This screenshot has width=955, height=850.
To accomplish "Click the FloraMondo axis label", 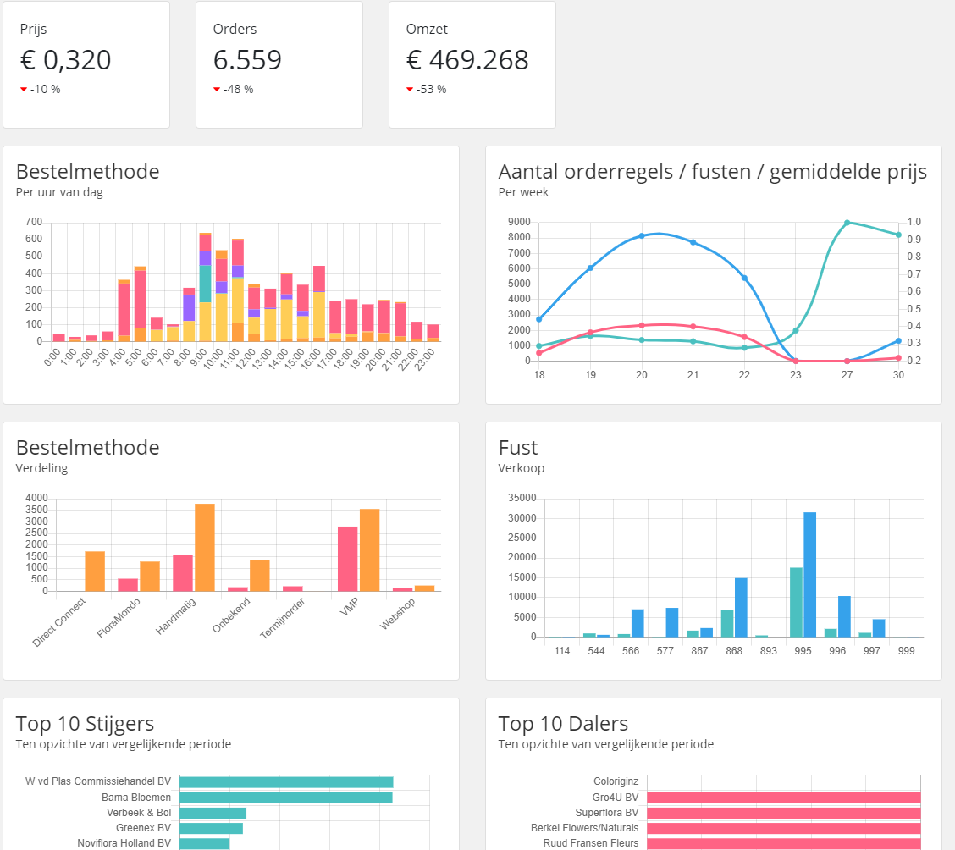I will [x=119, y=618].
